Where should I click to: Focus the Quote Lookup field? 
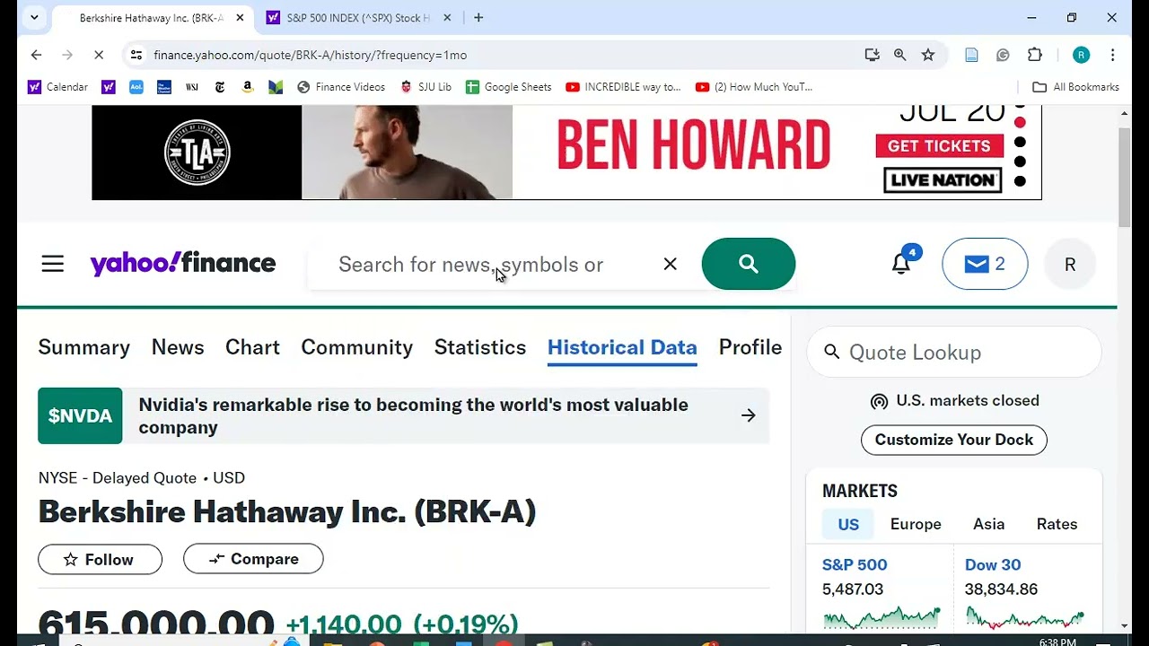[954, 353]
